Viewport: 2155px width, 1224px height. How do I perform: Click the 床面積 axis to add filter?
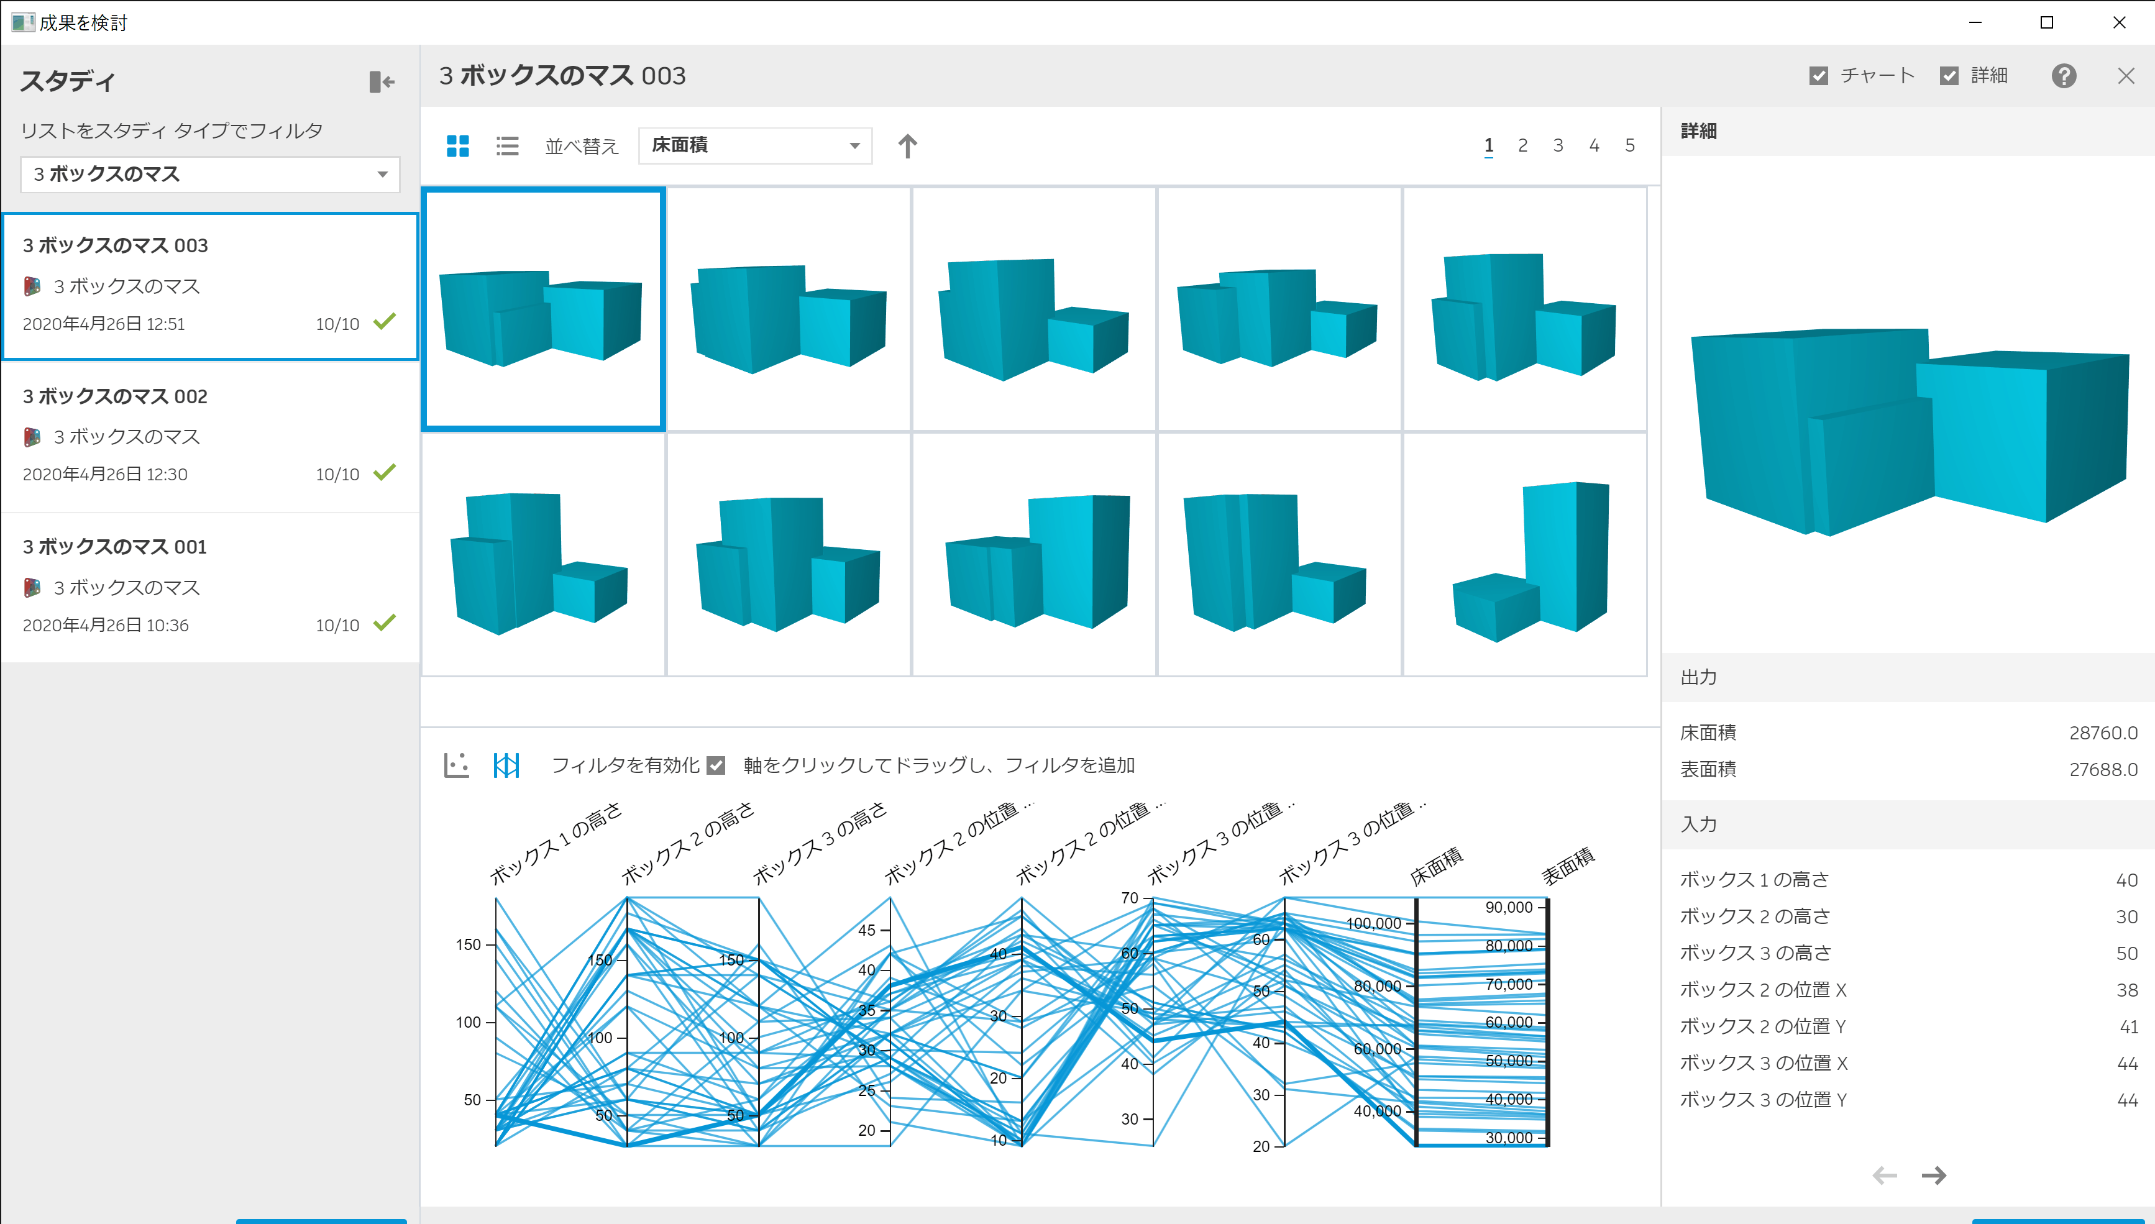coord(1417,1021)
